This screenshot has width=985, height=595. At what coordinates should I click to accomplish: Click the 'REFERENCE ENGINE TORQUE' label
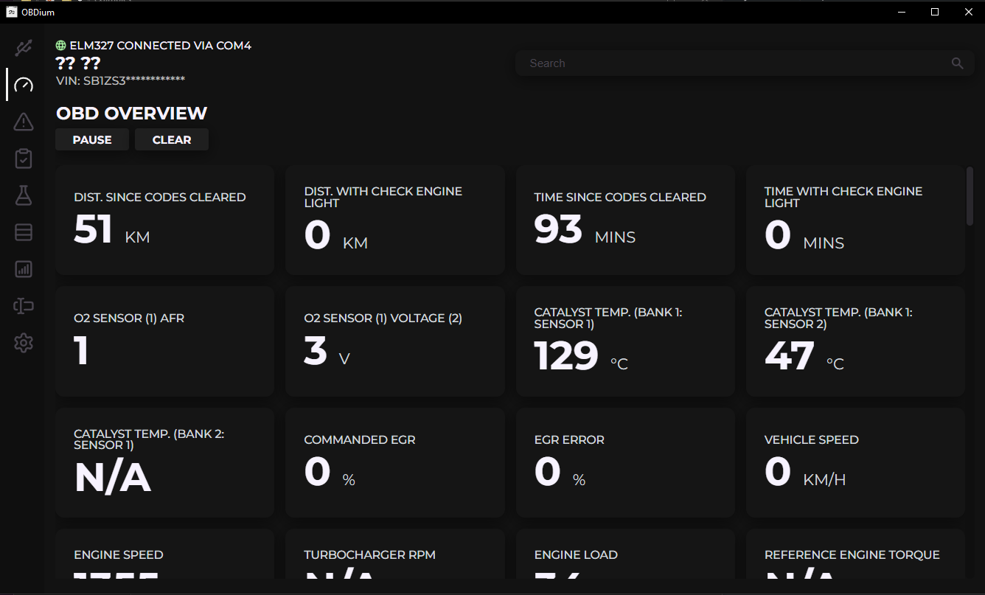852,554
